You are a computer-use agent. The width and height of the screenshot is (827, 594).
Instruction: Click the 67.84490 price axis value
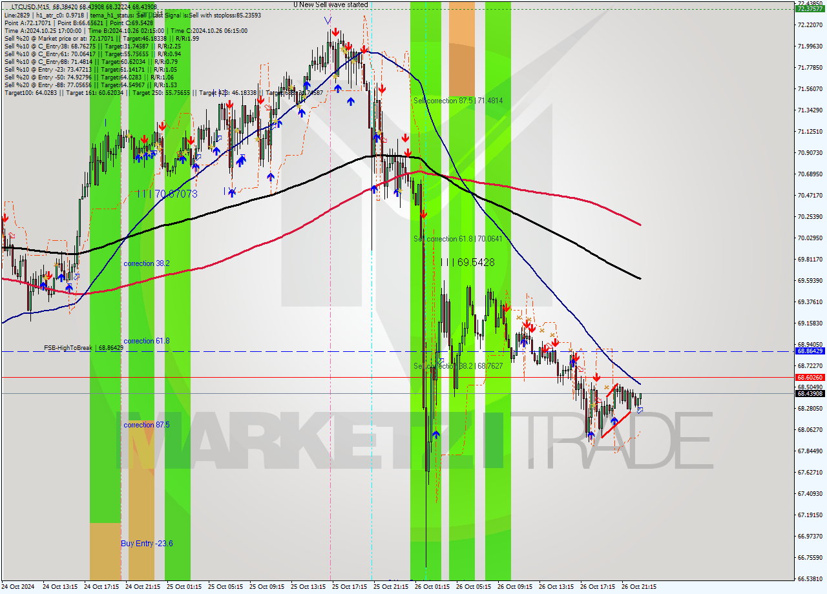pyautogui.click(x=810, y=451)
